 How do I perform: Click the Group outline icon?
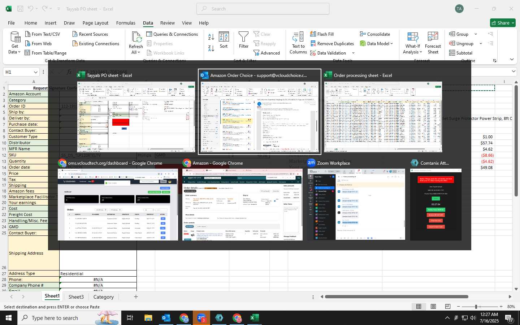click(452, 34)
